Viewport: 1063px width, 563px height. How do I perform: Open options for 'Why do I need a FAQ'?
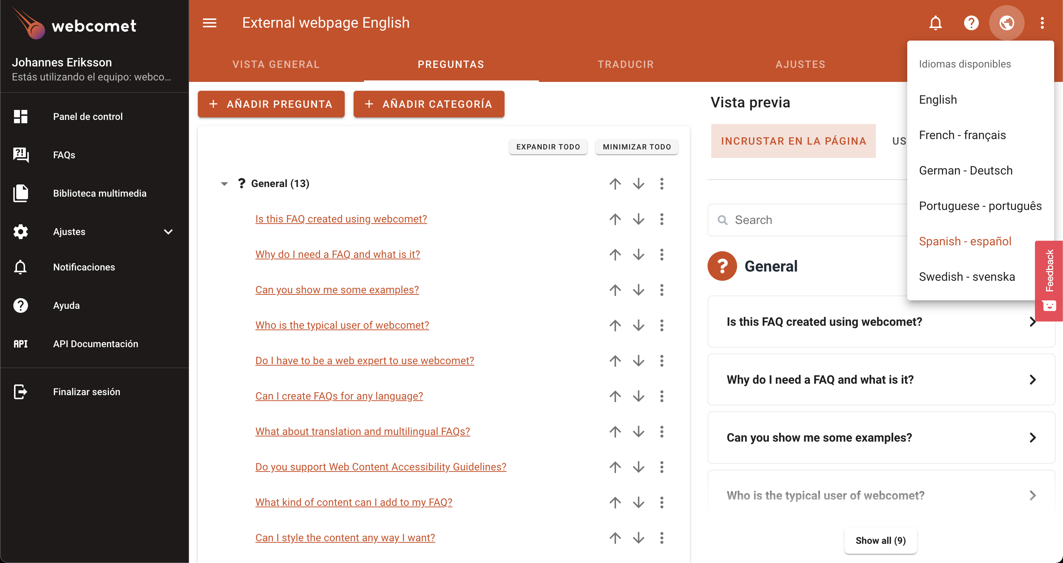click(x=661, y=255)
